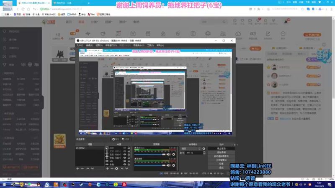Add a new scene in OBS
Image resolution: width=335 pixels, height=188 pixels.
click(x=78, y=169)
